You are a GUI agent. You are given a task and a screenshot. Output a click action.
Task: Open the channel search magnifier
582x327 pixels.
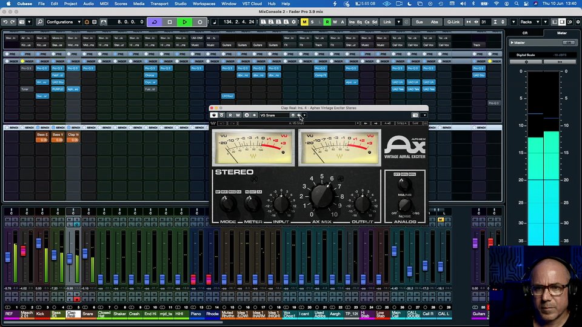coord(40,22)
